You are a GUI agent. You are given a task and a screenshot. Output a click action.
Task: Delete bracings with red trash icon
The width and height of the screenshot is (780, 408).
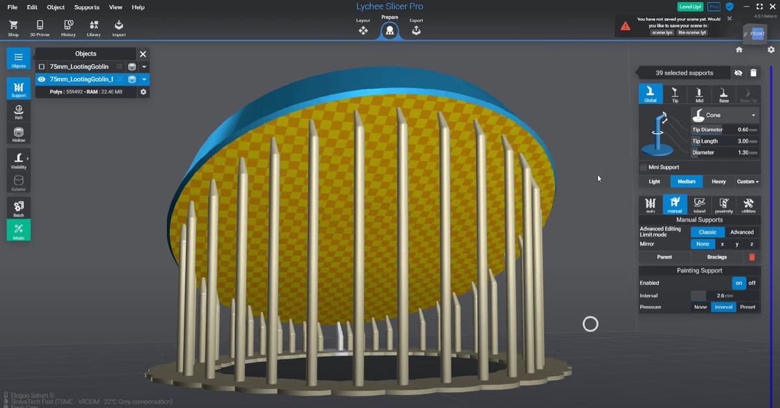coord(752,257)
